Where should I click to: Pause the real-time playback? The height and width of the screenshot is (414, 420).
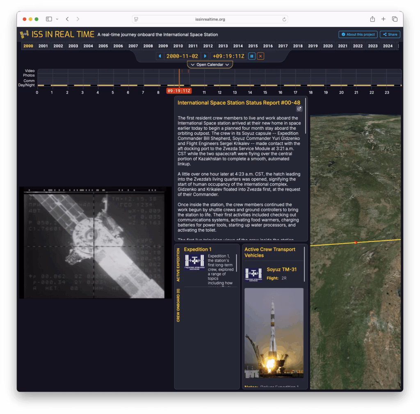252,56
